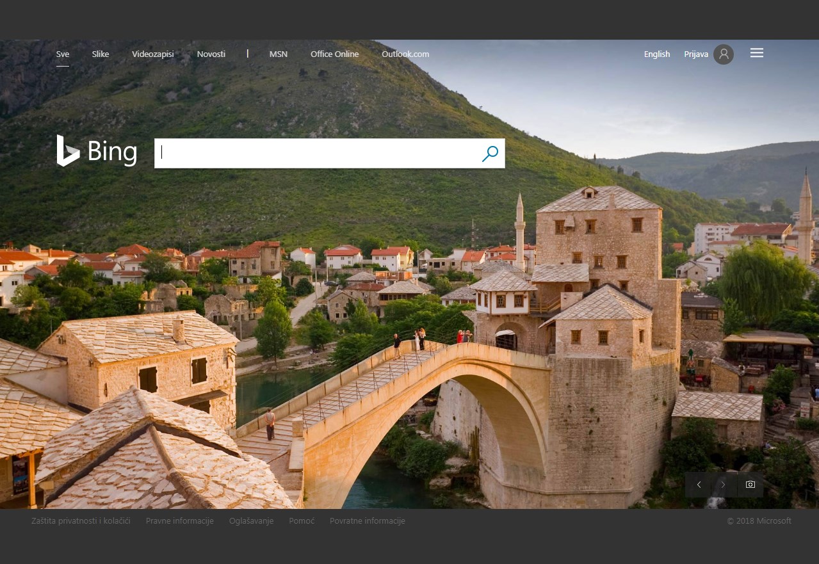This screenshot has height=564, width=819.
Task: Click Povratne informacije feedback link
Action: click(368, 521)
